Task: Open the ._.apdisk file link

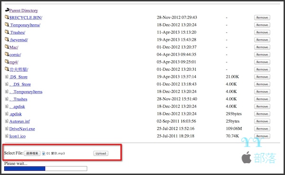Action: [x=17, y=107]
